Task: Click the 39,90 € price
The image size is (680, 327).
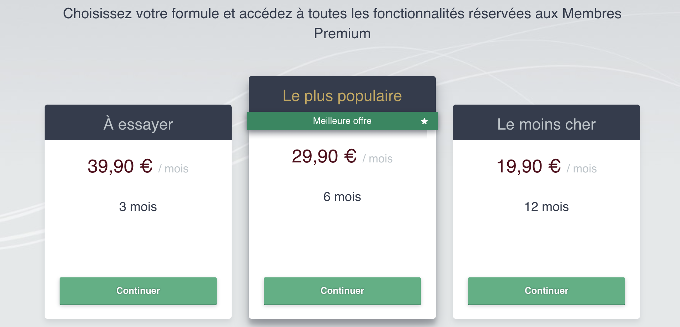Action: 120,166
